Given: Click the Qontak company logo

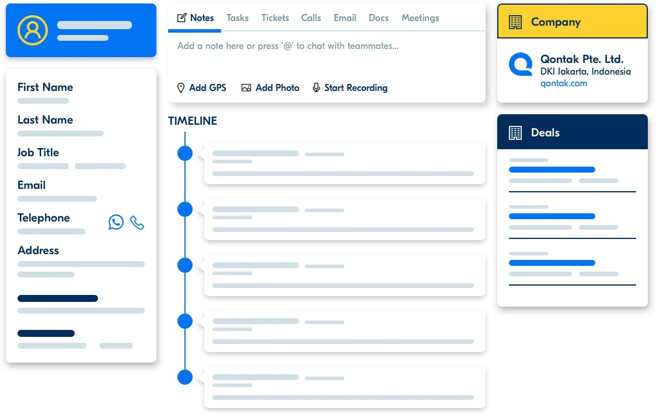Looking at the screenshot, I should click(521, 64).
